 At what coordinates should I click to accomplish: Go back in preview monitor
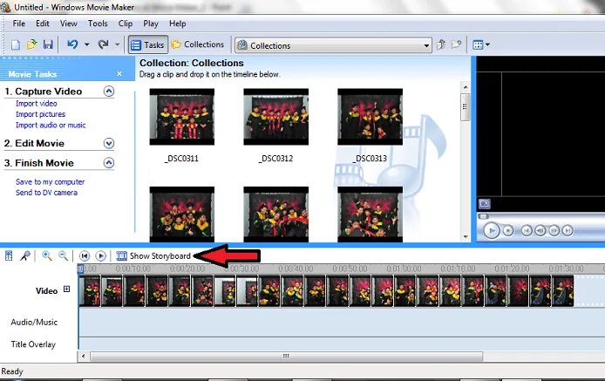(x=527, y=231)
